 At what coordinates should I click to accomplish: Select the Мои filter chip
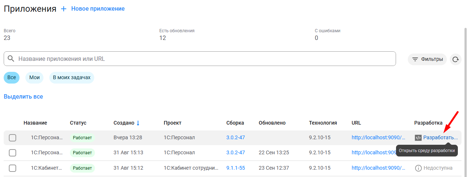click(35, 78)
